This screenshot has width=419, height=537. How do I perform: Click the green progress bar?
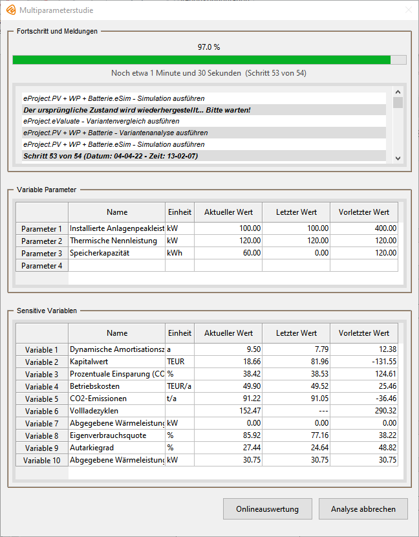209,60
